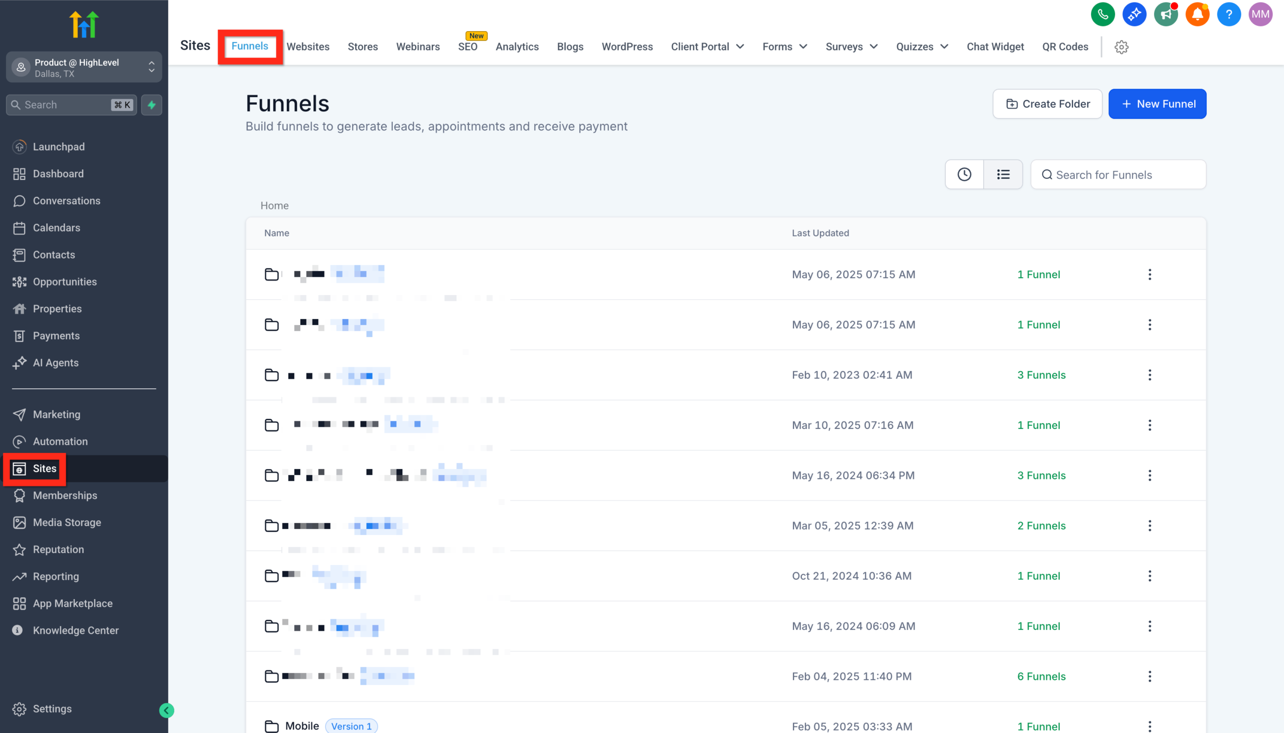Open the WordPress tab
Screen dimensions: 1284x733
[627, 46]
